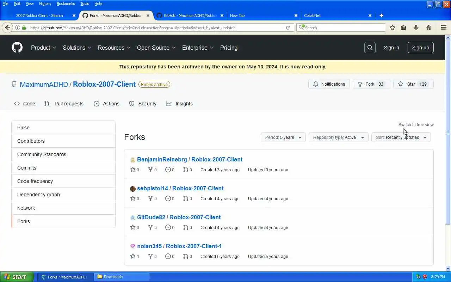Click the Notifications button

tap(329, 84)
